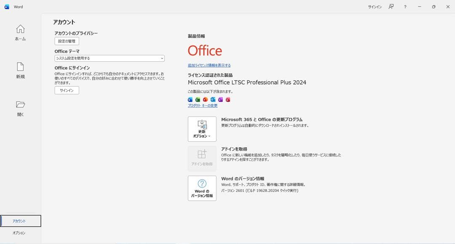455x244 pixels.
Task: Click the Access icon in included products
Action: coord(228,100)
